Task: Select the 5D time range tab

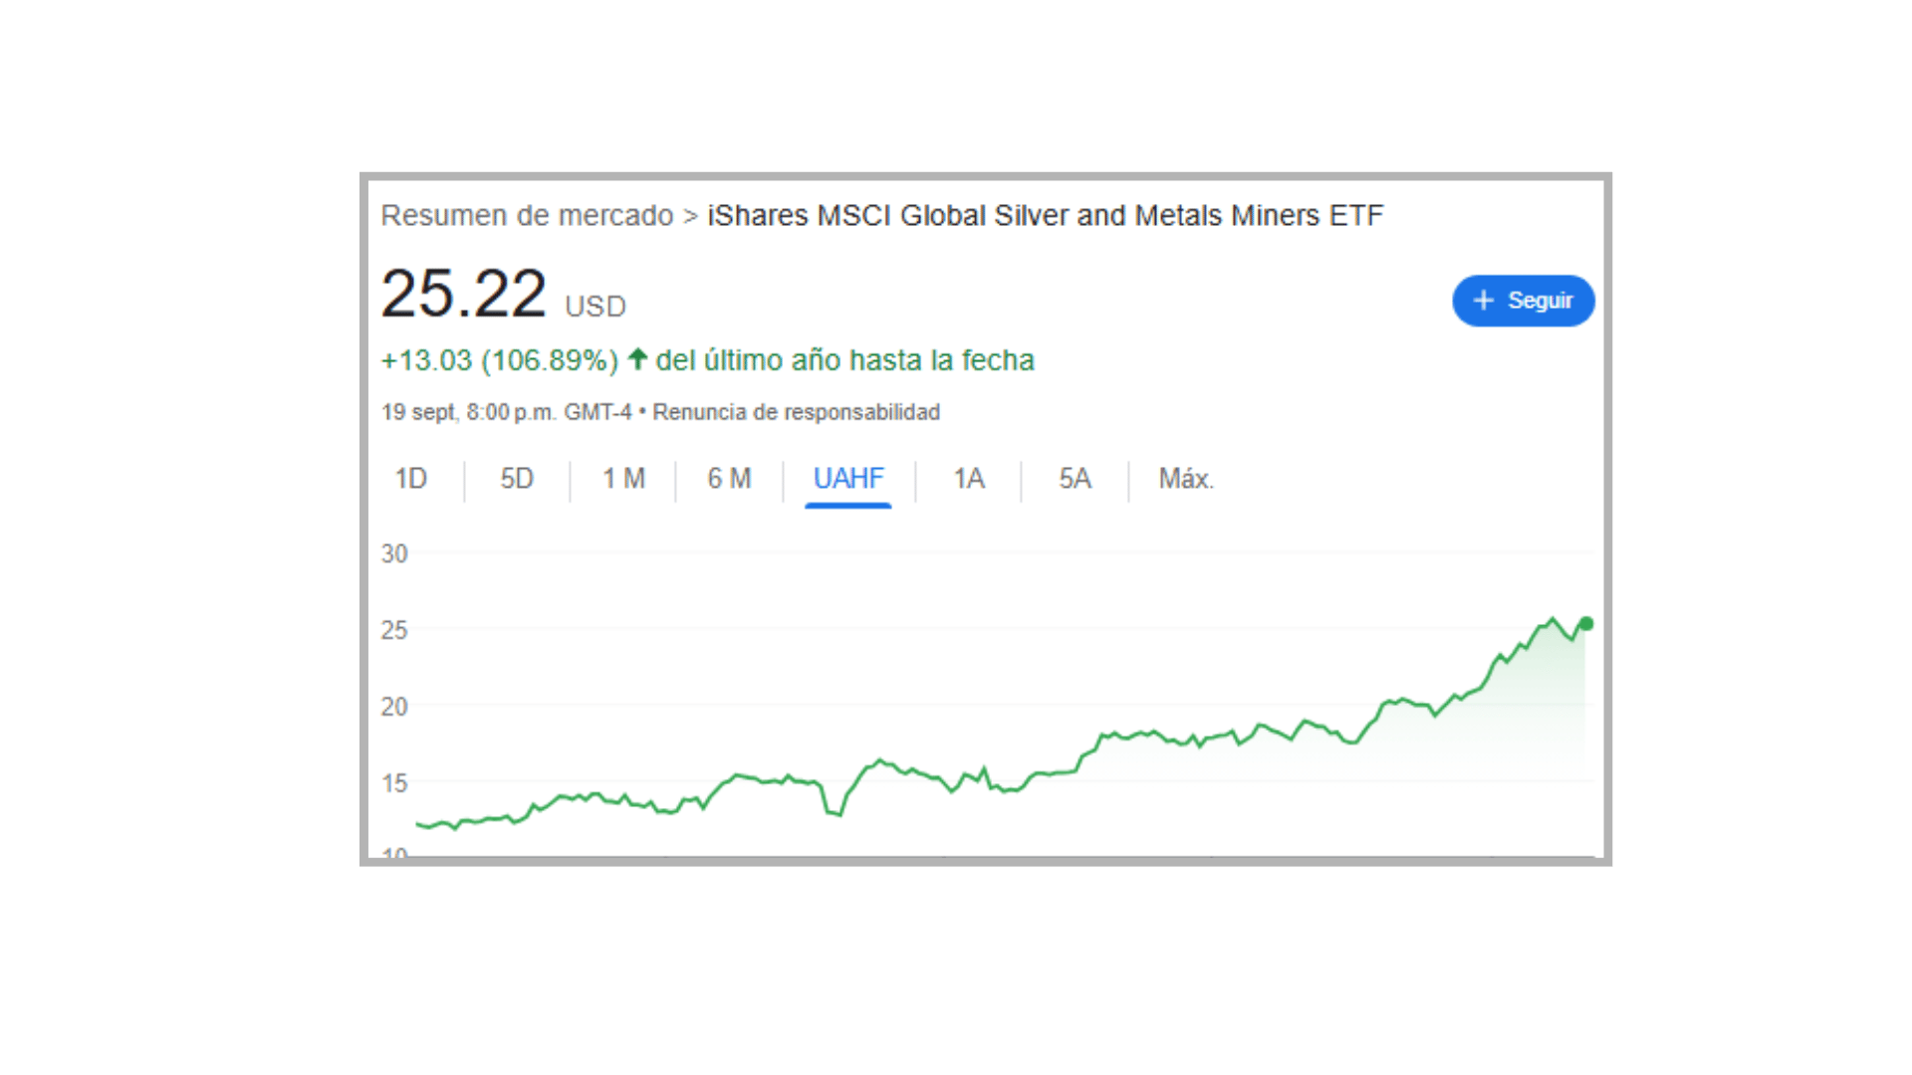Action: [x=517, y=479]
